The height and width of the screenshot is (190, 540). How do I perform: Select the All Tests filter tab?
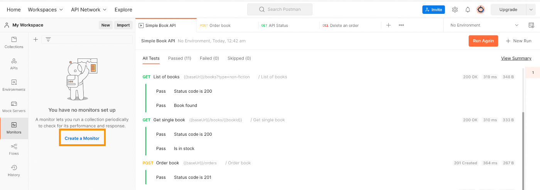click(x=151, y=58)
